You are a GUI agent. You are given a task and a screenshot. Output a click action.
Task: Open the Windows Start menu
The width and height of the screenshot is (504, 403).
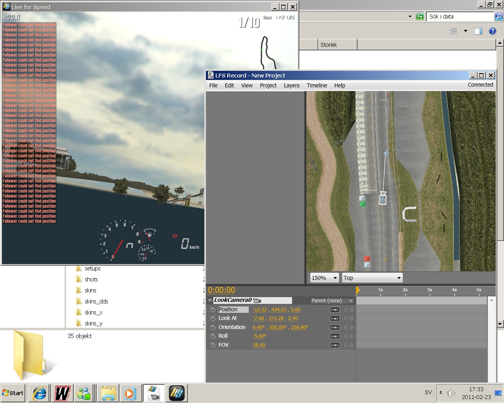coord(13,393)
